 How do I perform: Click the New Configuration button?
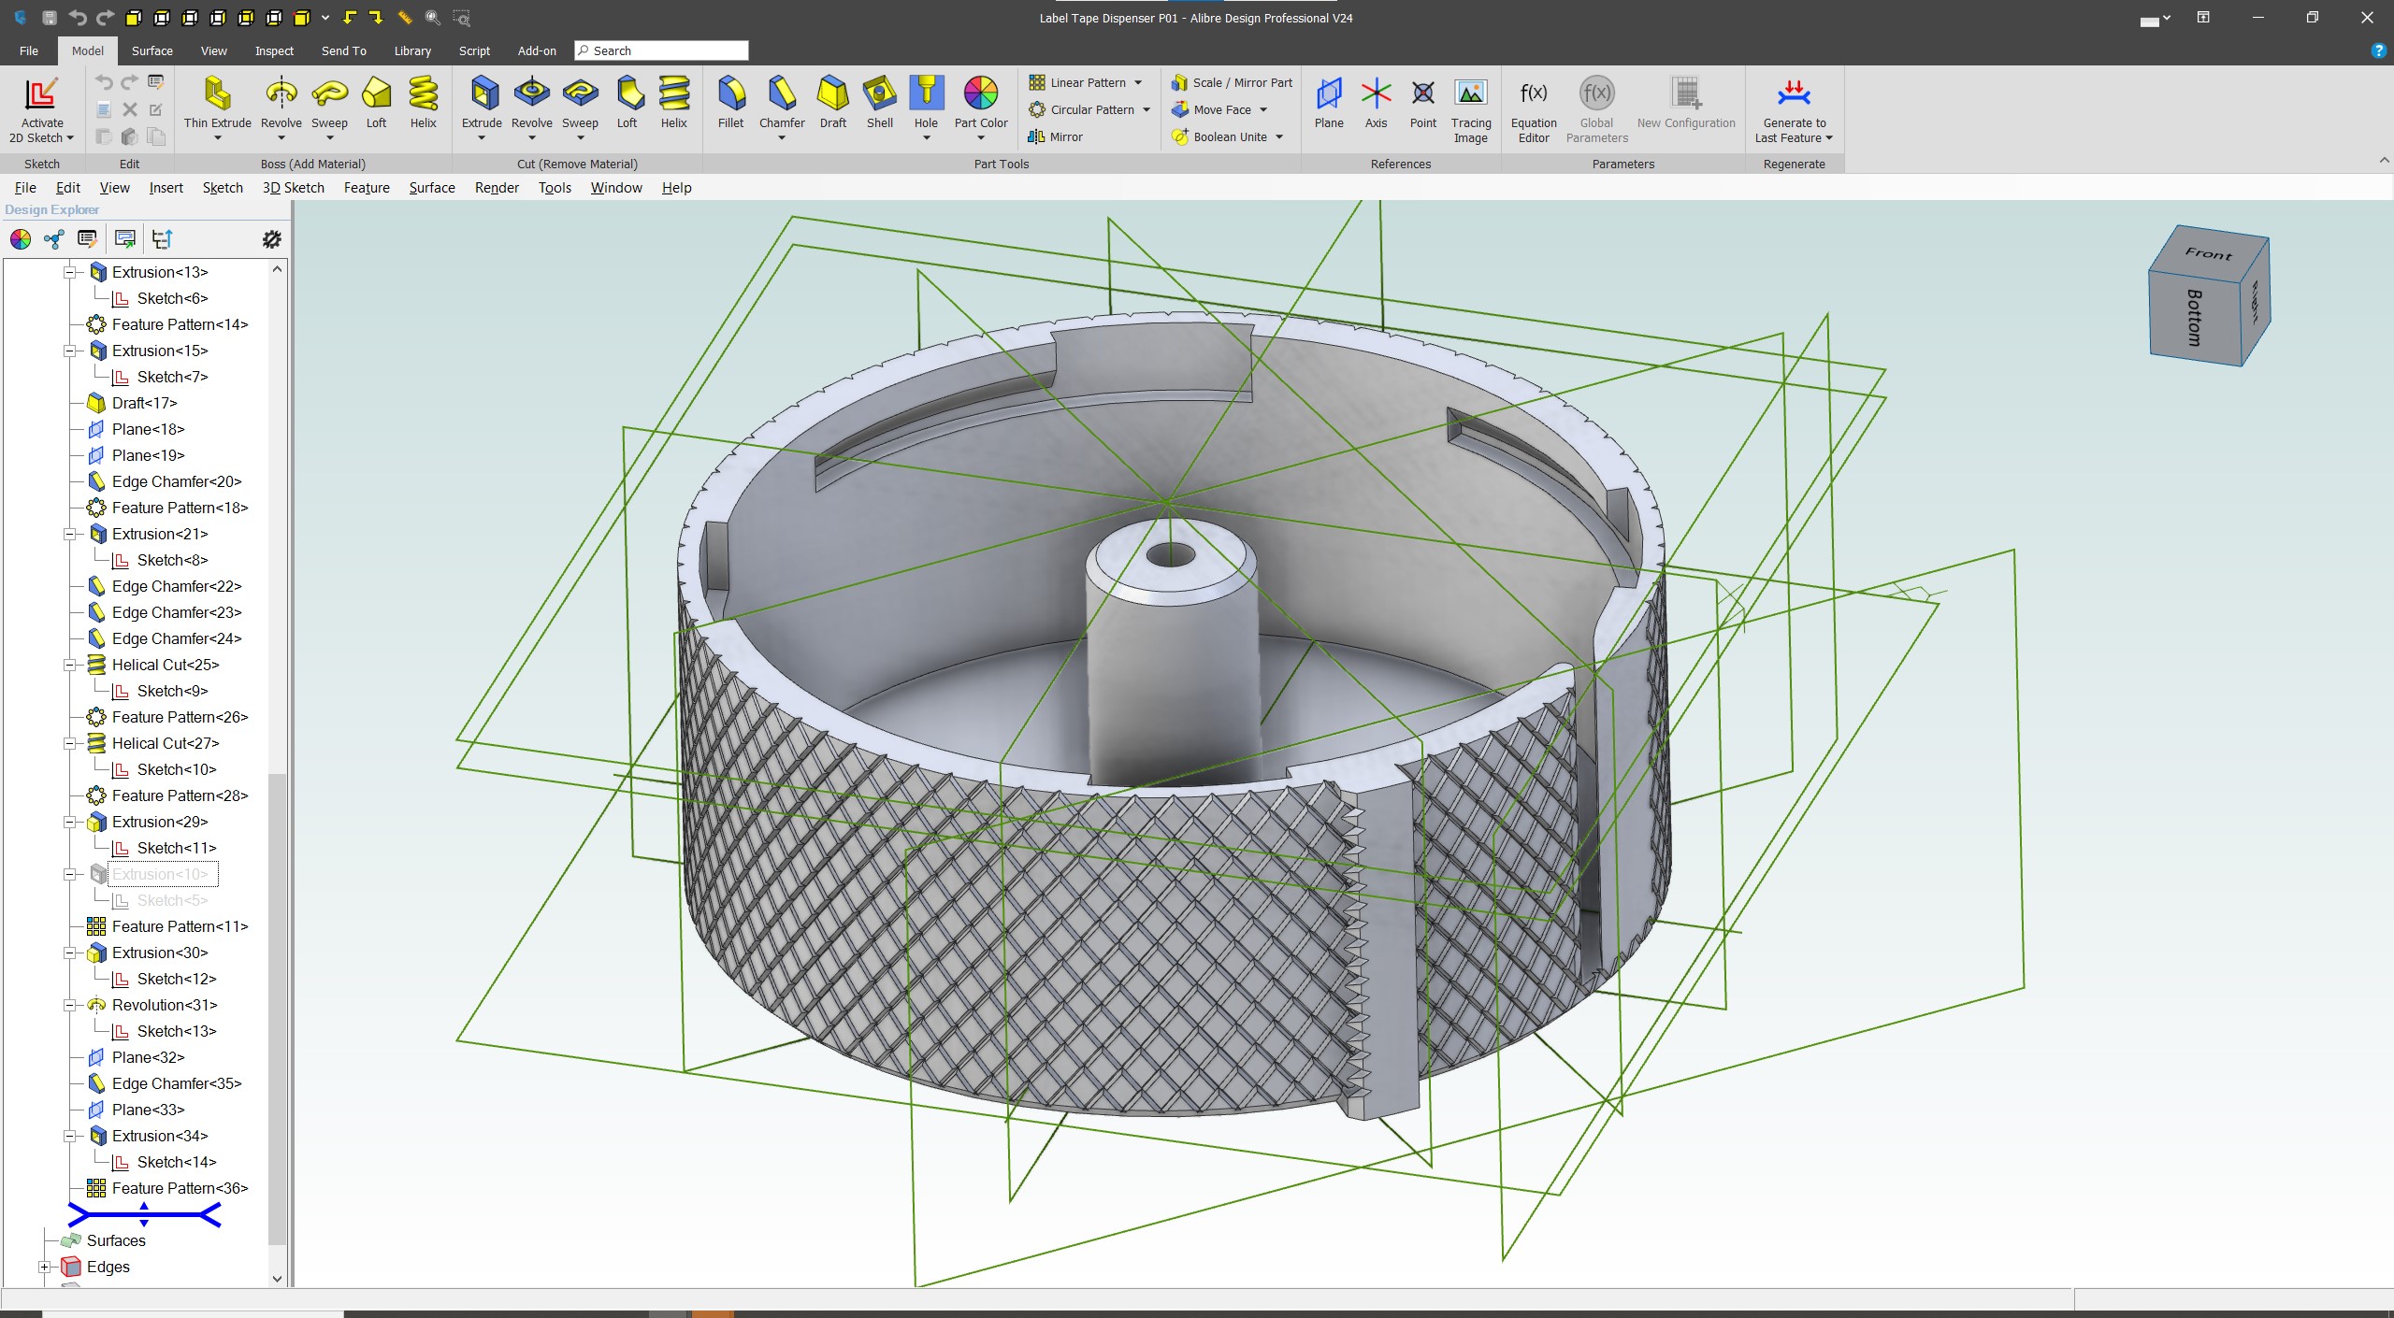tap(1685, 103)
